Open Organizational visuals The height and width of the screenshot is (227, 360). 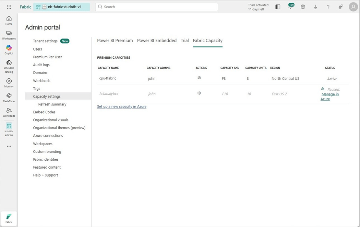pos(51,120)
